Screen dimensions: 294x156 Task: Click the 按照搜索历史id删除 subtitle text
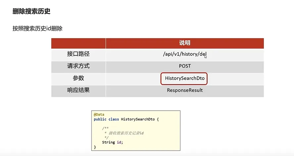37,29
